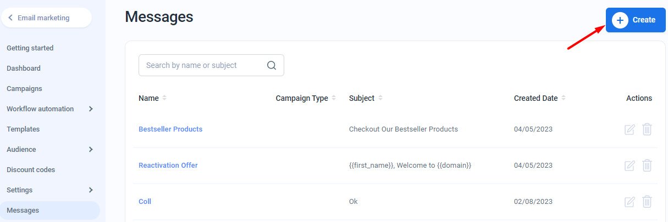This screenshot has width=668, height=222.
Task: Go to Templates section
Action: pyautogui.click(x=23, y=129)
